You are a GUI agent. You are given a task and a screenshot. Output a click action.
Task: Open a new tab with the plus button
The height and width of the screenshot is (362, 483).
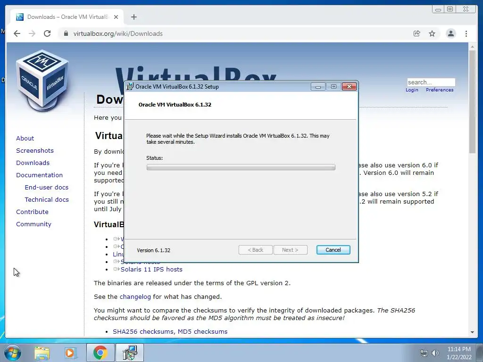tap(133, 17)
